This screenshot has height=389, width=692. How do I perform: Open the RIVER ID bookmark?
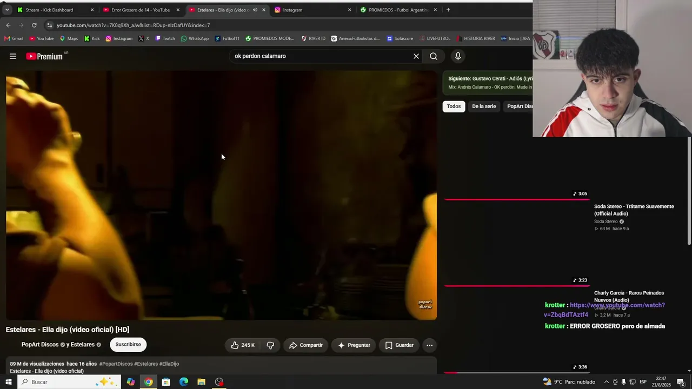tap(313, 38)
